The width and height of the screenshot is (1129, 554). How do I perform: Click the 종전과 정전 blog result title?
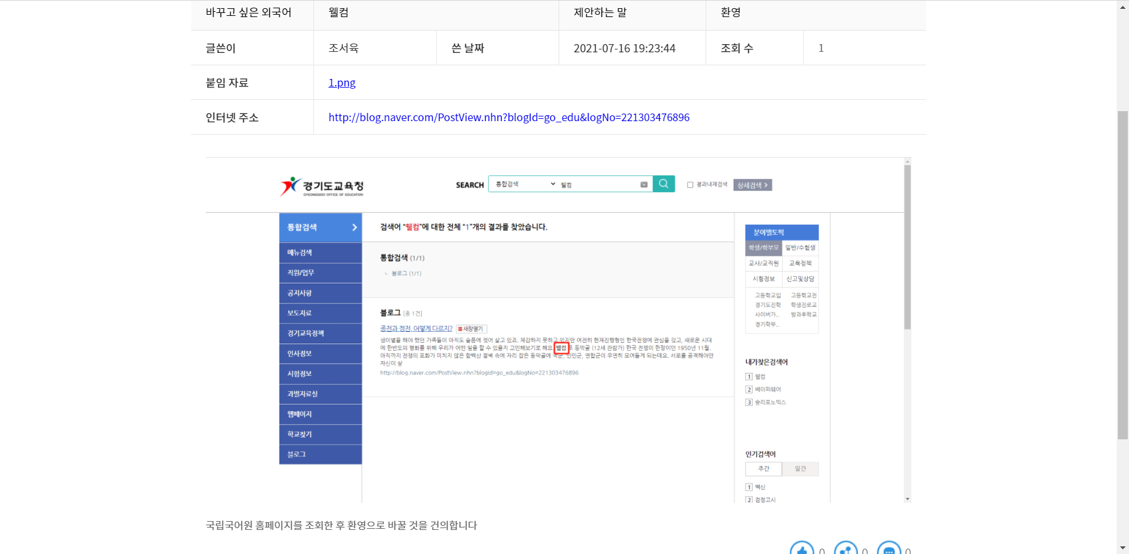point(416,329)
